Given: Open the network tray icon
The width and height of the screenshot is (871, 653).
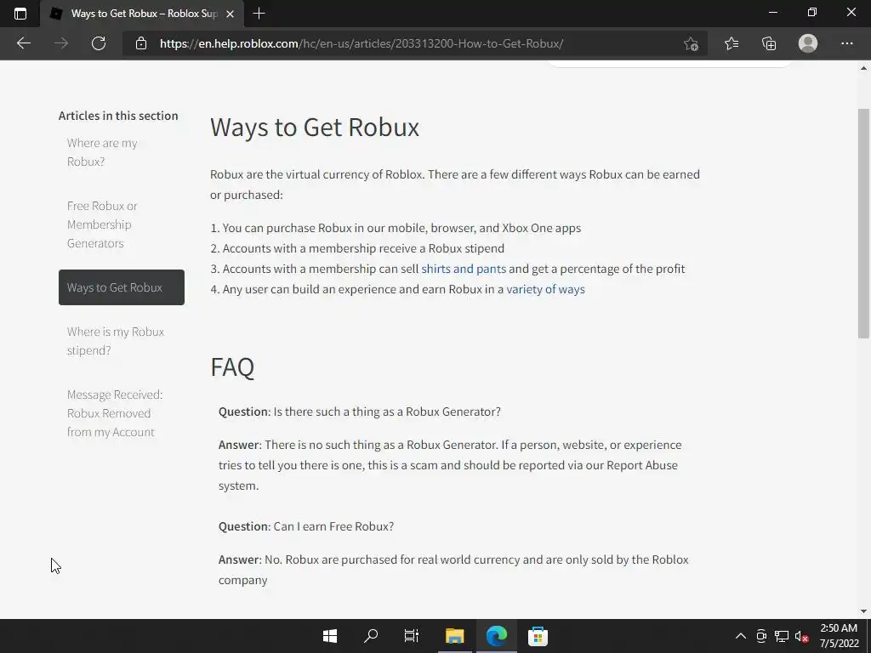Looking at the screenshot, I should (783, 636).
